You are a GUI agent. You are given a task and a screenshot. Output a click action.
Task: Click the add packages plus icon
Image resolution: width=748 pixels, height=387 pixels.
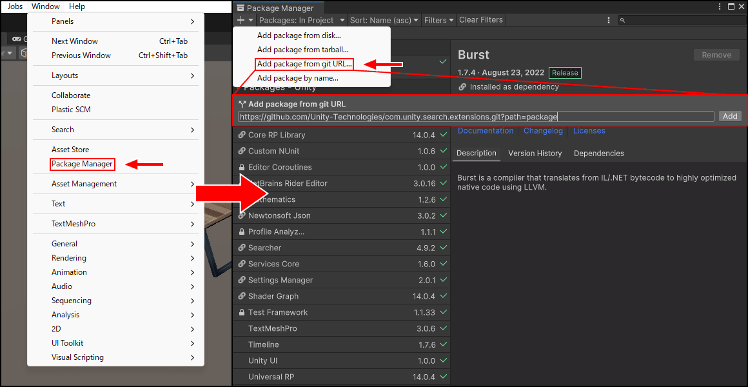[242, 20]
